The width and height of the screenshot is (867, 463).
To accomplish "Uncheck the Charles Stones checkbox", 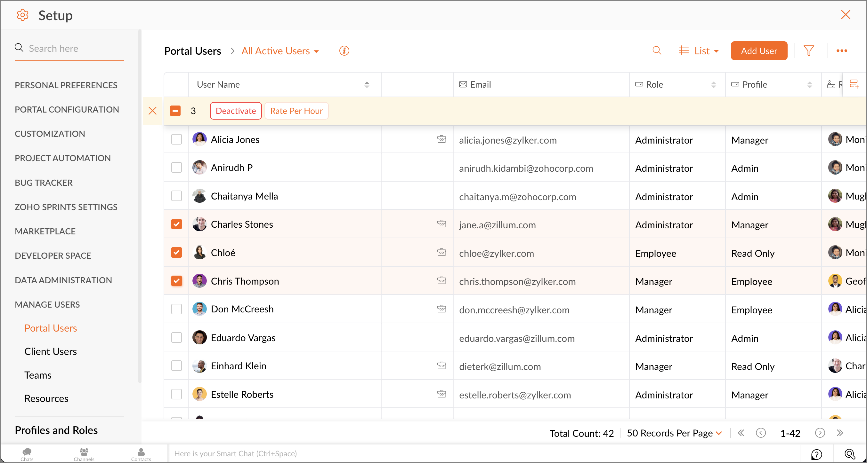I will point(176,224).
